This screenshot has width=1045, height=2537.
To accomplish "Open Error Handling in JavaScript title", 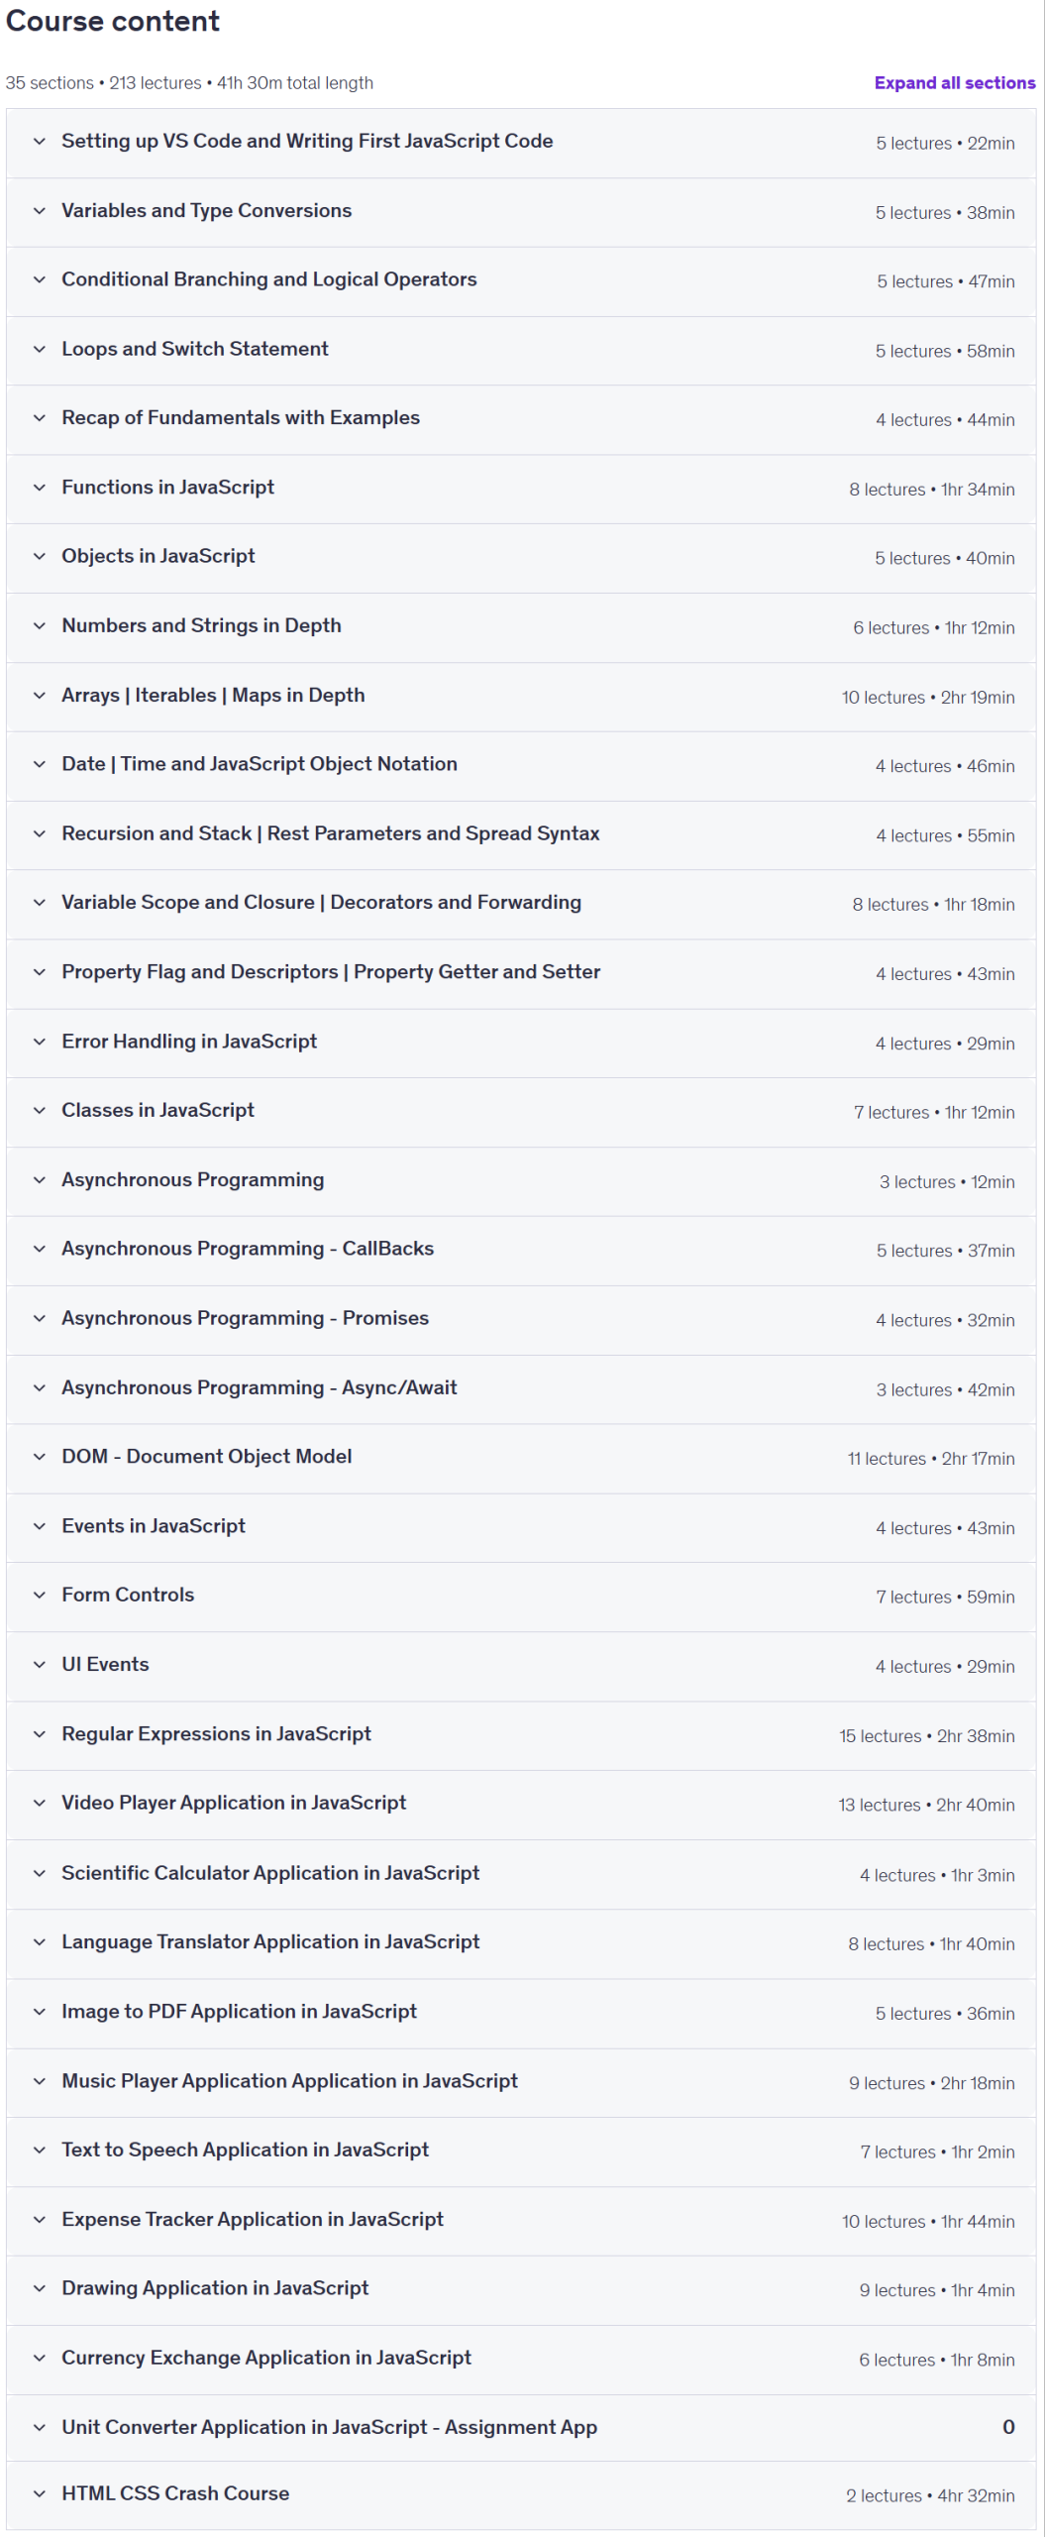I will click(x=189, y=1042).
